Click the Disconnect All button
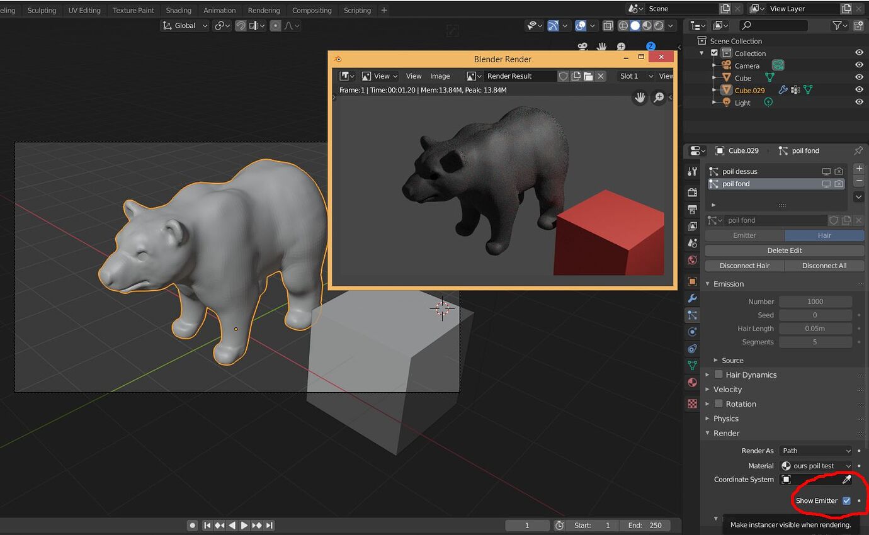The image size is (869, 535). tap(824, 266)
